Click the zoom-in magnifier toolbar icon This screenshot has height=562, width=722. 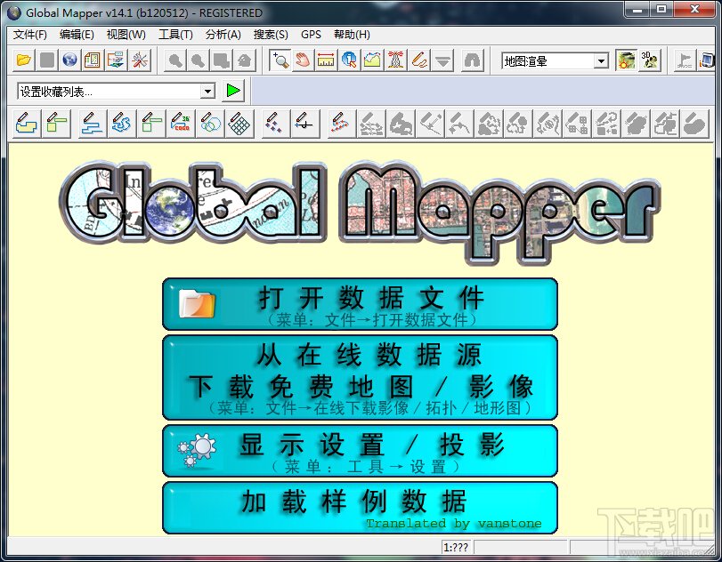click(175, 60)
